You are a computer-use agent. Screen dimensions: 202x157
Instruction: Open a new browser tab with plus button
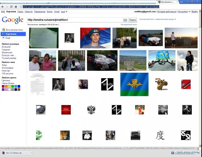(x=181, y=2)
